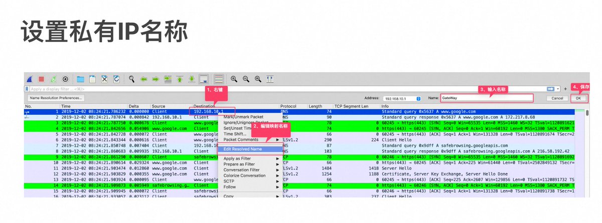Select destination cell 192.168.10.1 in packet 1

coord(208,111)
